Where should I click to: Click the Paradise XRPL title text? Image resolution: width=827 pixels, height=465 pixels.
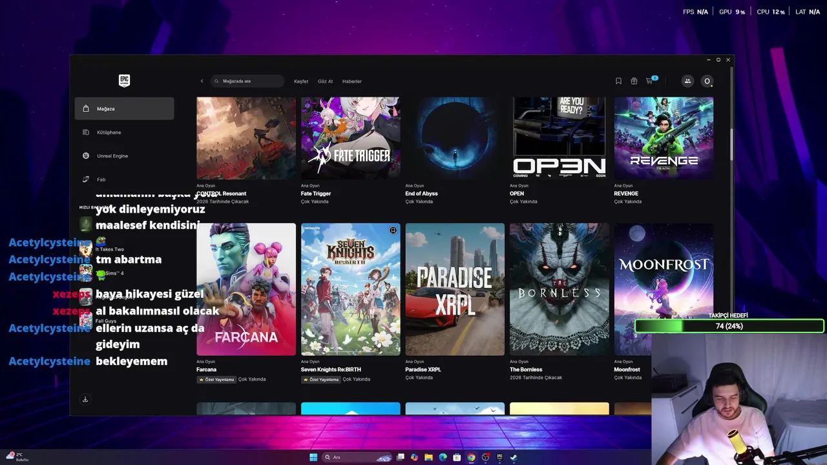(x=423, y=369)
